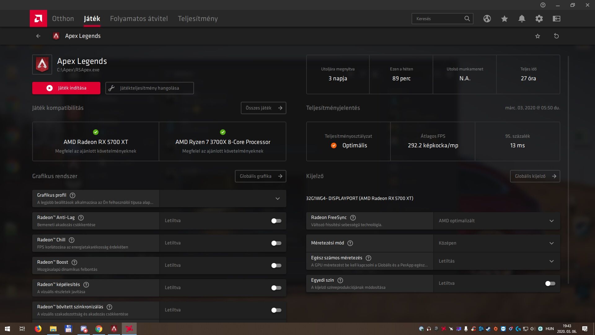
Task: Show help for Radeon képélesítés
Action: [x=86, y=285]
